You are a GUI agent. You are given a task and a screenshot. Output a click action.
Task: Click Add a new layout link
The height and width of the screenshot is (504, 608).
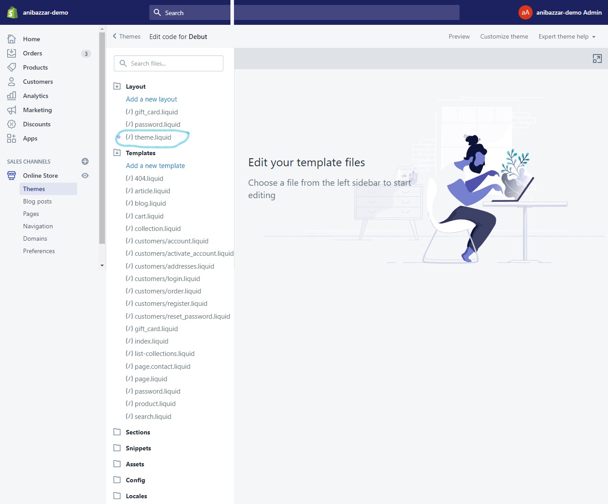click(151, 99)
